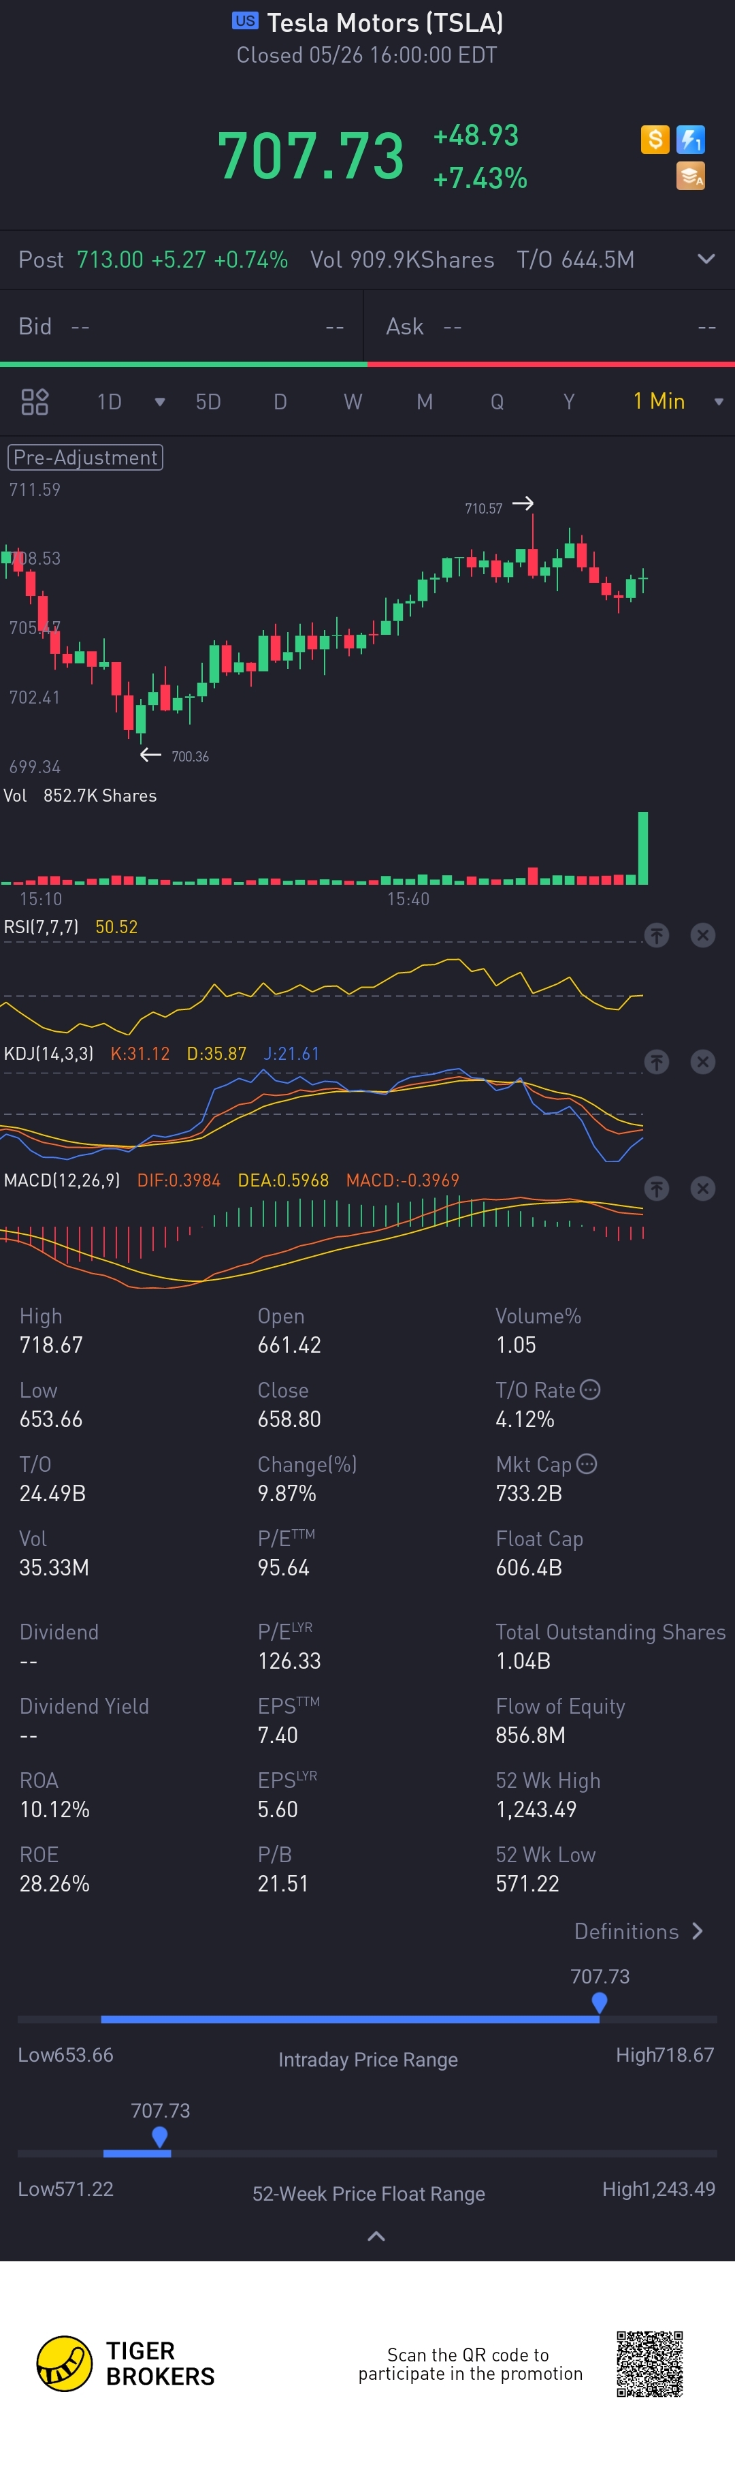Image resolution: width=735 pixels, height=2467 pixels.
Task: Switch to the M monthly chart tab
Action: pos(425,401)
